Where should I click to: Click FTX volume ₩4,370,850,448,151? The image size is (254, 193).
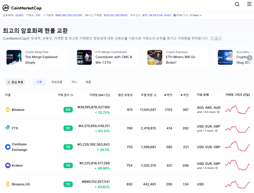(x=94, y=126)
